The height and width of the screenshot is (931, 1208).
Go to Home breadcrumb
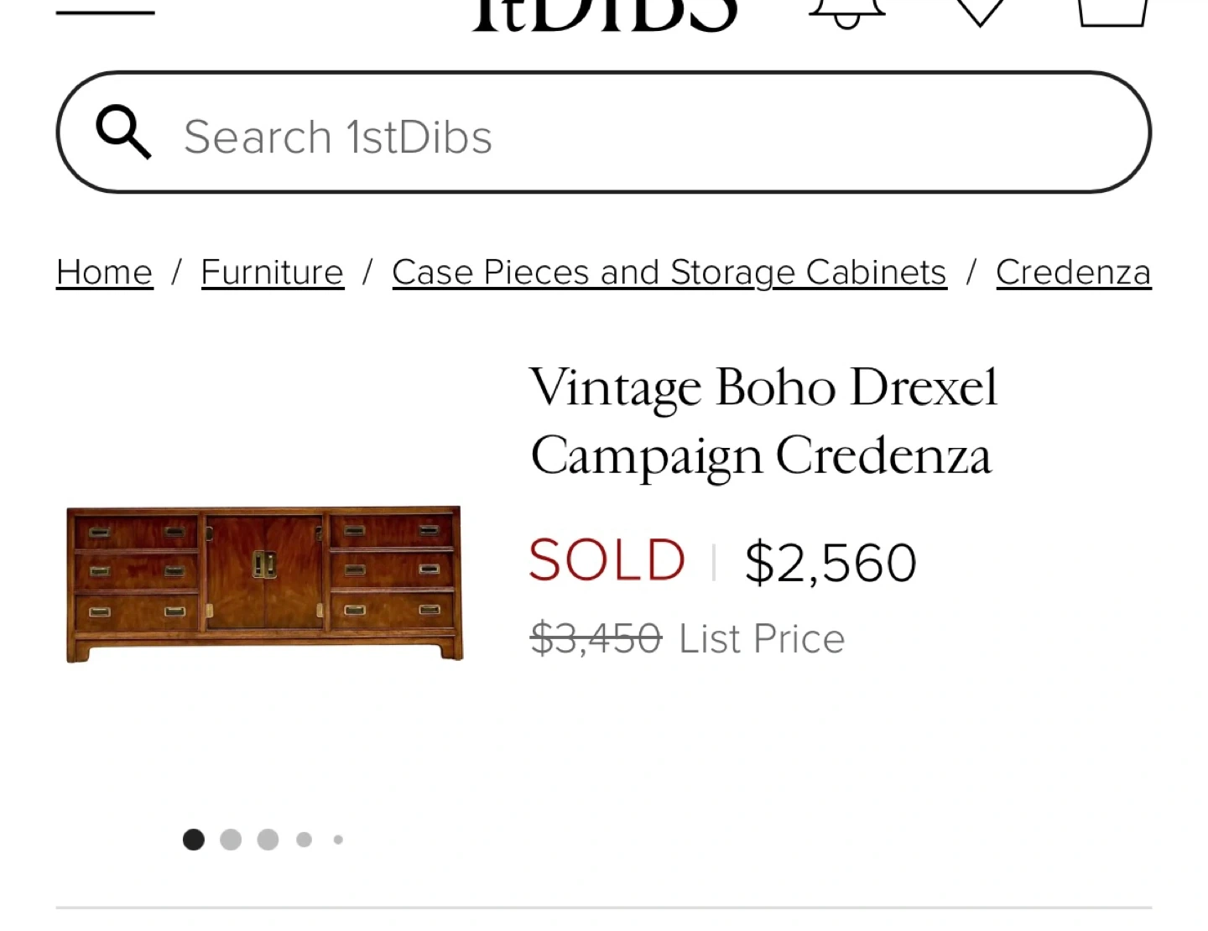tap(104, 273)
